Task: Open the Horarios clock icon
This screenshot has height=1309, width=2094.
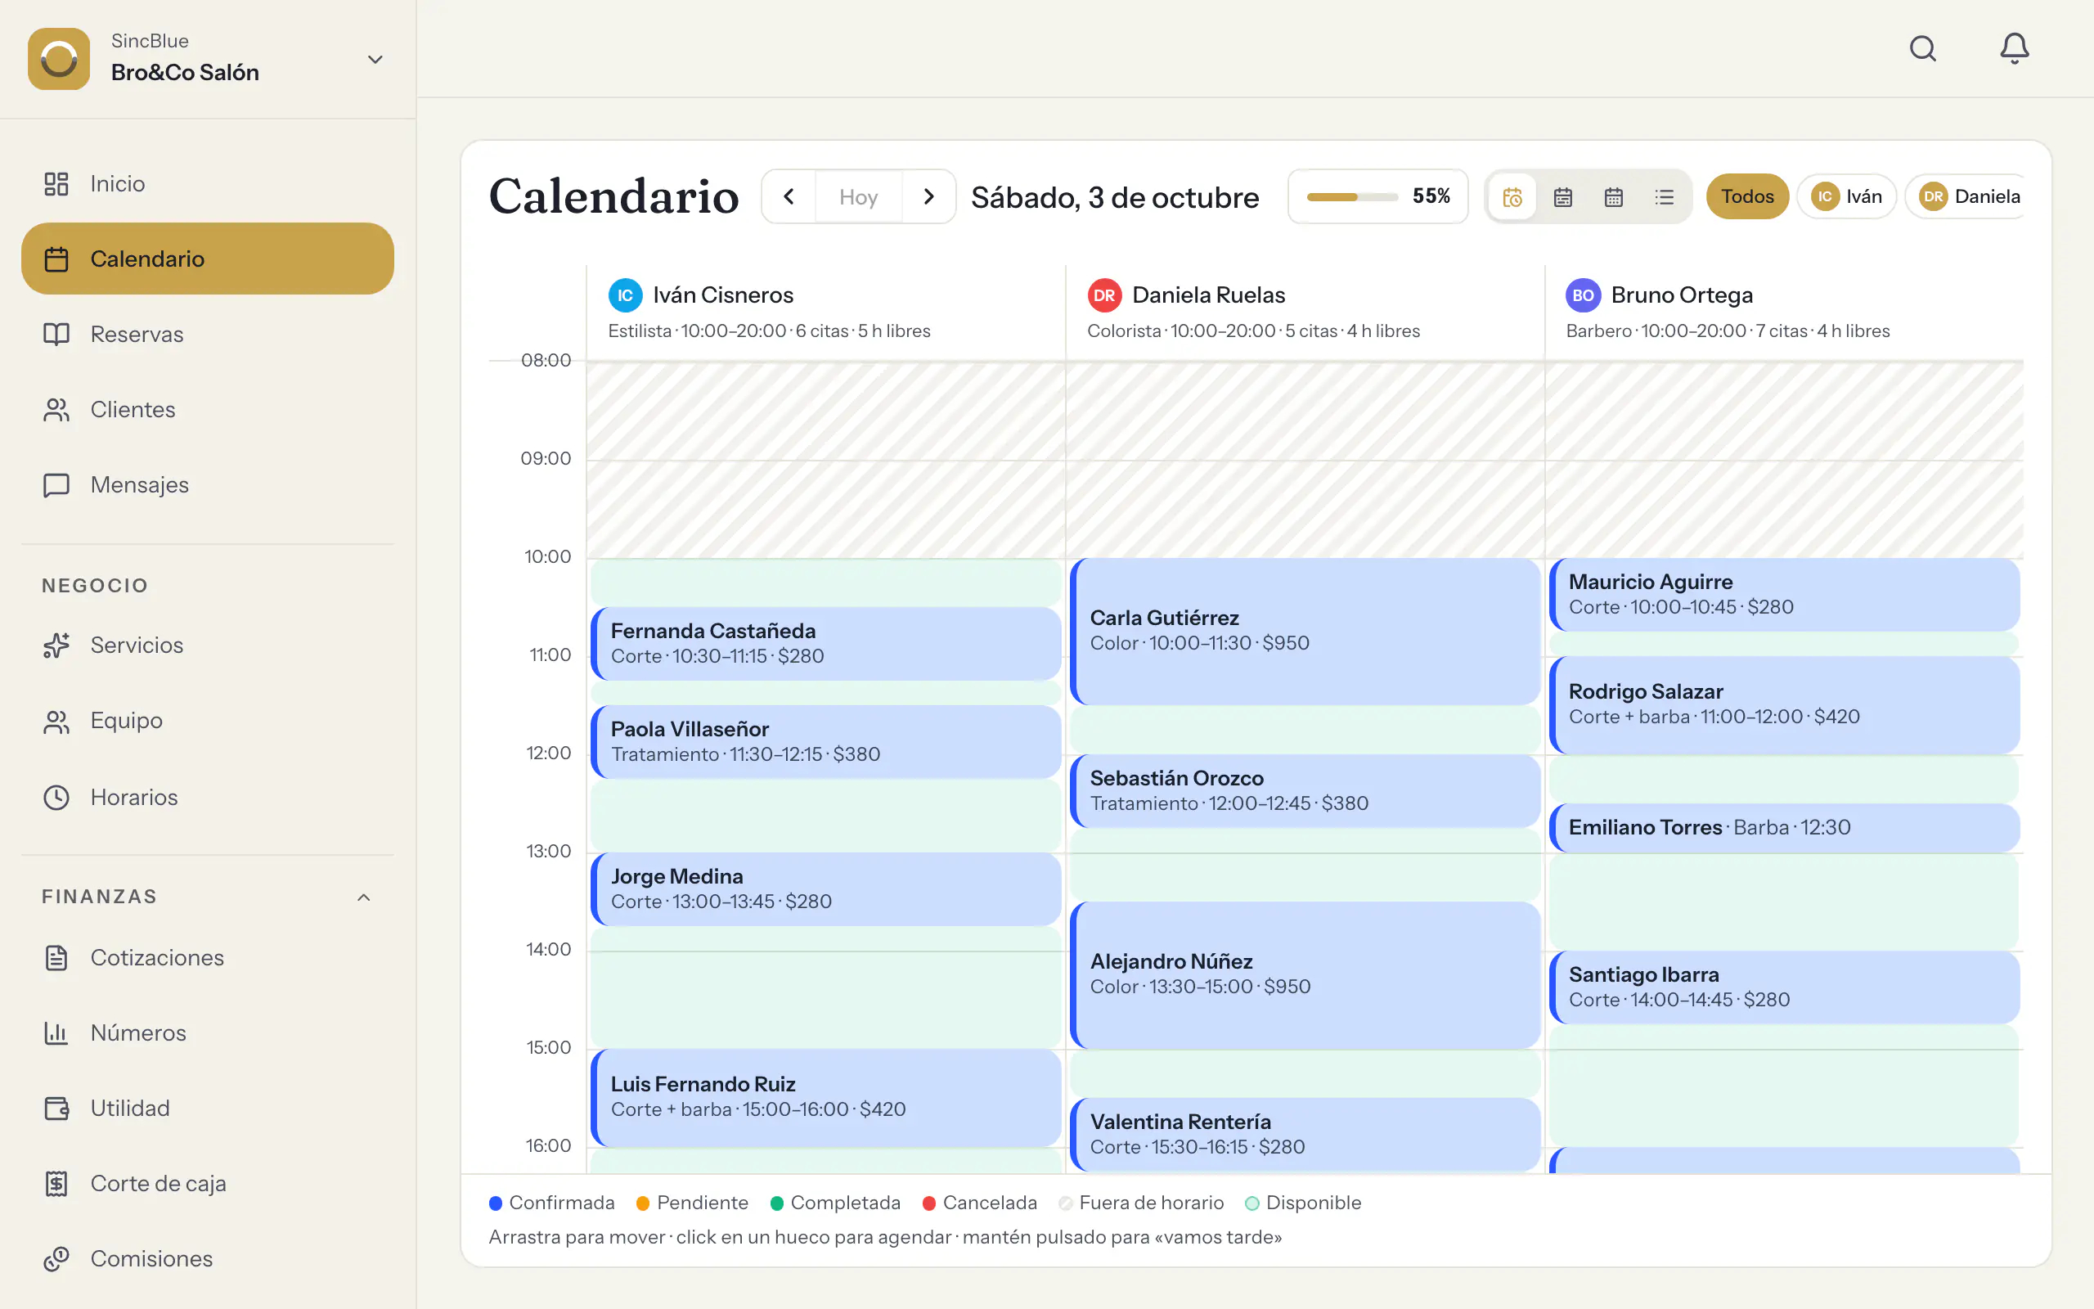Action: [56, 798]
